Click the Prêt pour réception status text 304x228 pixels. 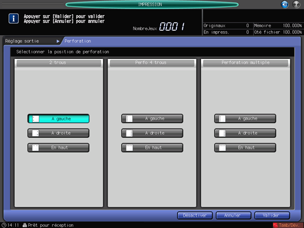(51, 225)
